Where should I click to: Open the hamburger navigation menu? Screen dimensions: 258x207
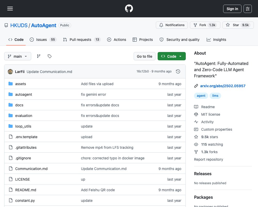pyautogui.click(x=10, y=9)
